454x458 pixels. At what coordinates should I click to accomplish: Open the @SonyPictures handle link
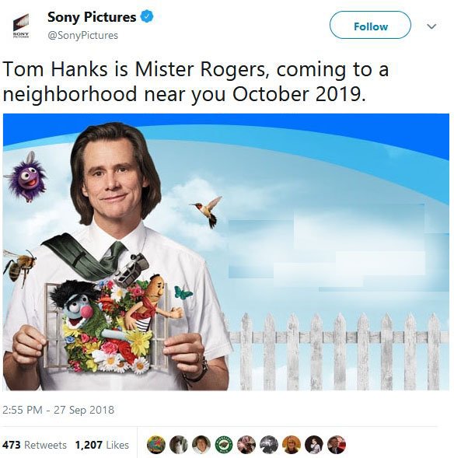coord(82,35)
